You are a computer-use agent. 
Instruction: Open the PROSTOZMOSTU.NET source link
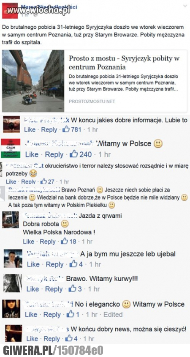(92, 102)
